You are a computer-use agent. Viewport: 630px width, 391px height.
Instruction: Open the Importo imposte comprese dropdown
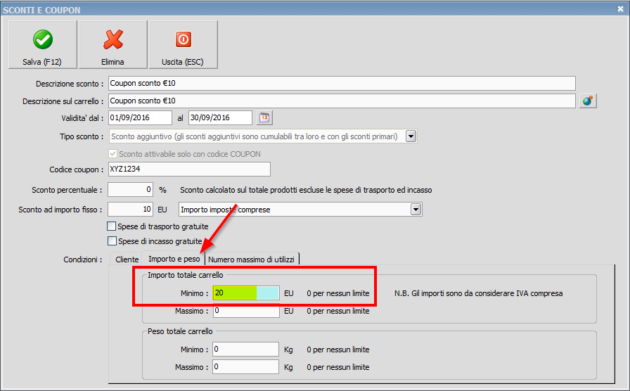coord(416,209)
